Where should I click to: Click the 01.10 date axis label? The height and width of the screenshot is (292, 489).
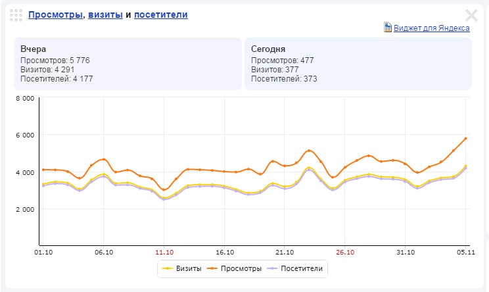[43, 252]
